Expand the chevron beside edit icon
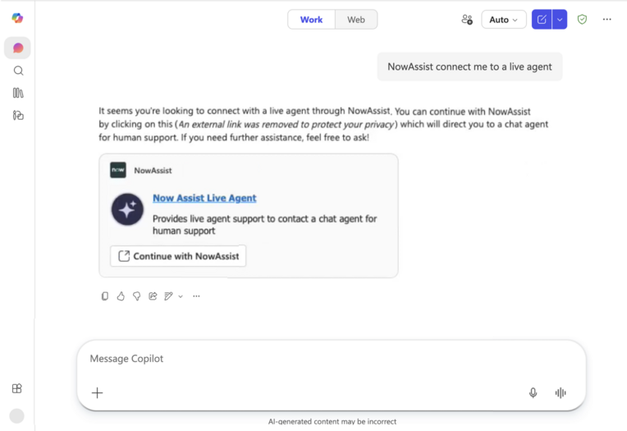 181,296
